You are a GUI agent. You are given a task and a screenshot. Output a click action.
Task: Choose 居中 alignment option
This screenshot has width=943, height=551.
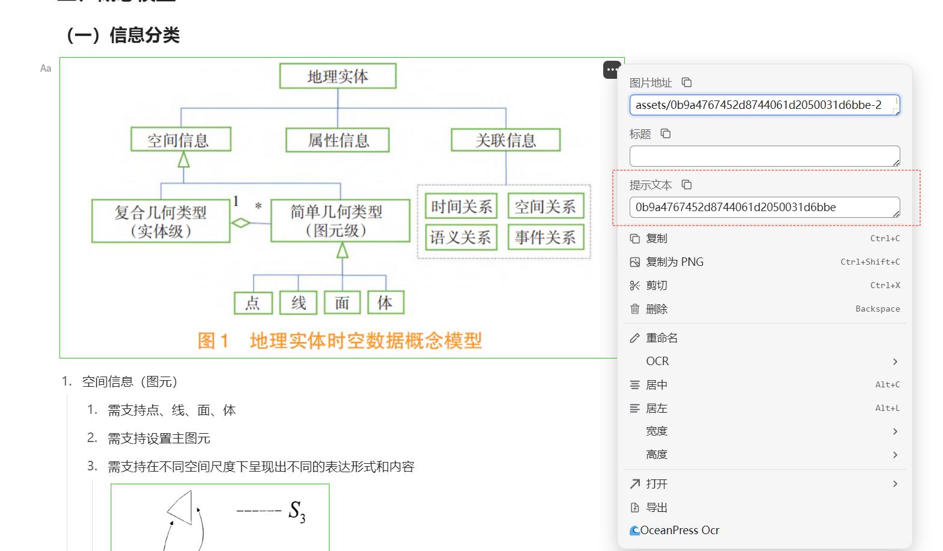pos(765,385)
